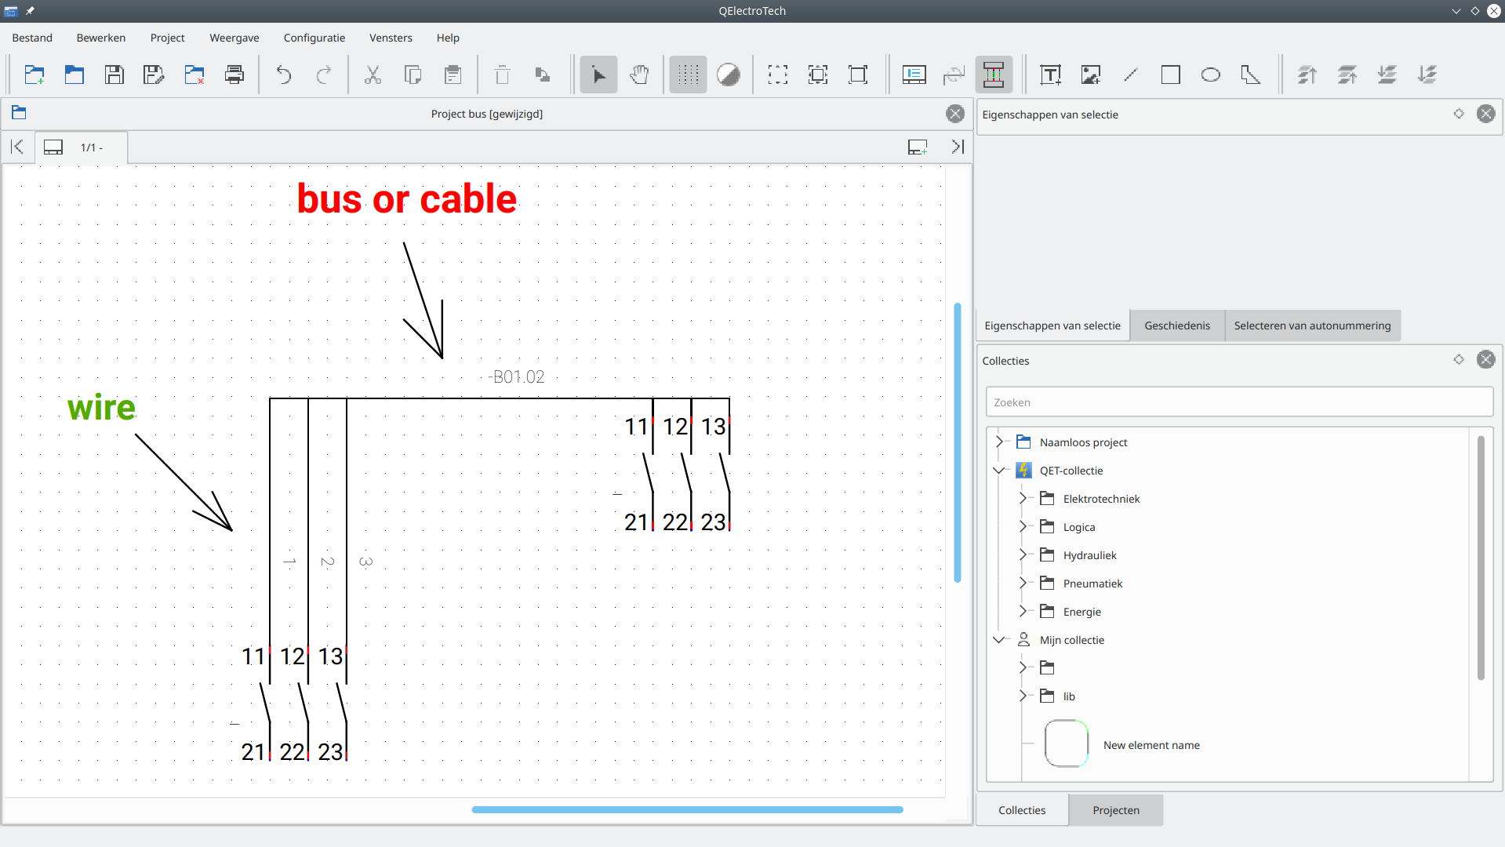Click the Undo arrow icon
This screenshot has width=1505, height=847.
click(x=284, y=75)
